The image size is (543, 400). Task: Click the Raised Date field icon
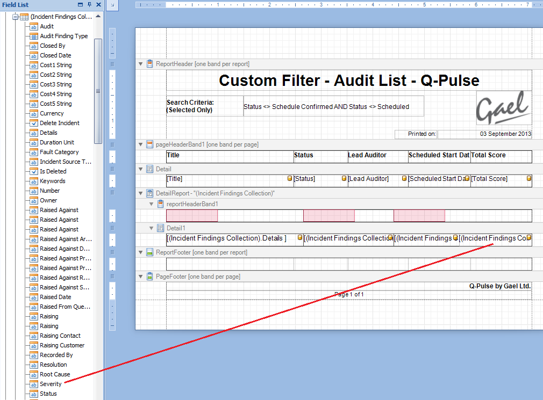(x=33, y=297)
